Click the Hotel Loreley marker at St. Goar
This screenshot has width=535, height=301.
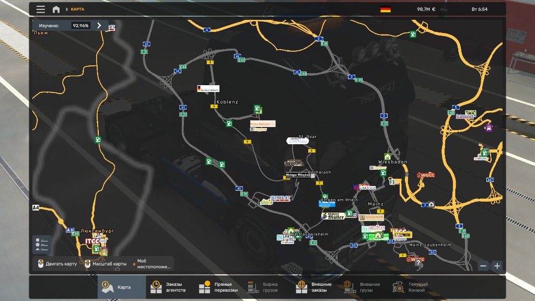tap(297, 141)
